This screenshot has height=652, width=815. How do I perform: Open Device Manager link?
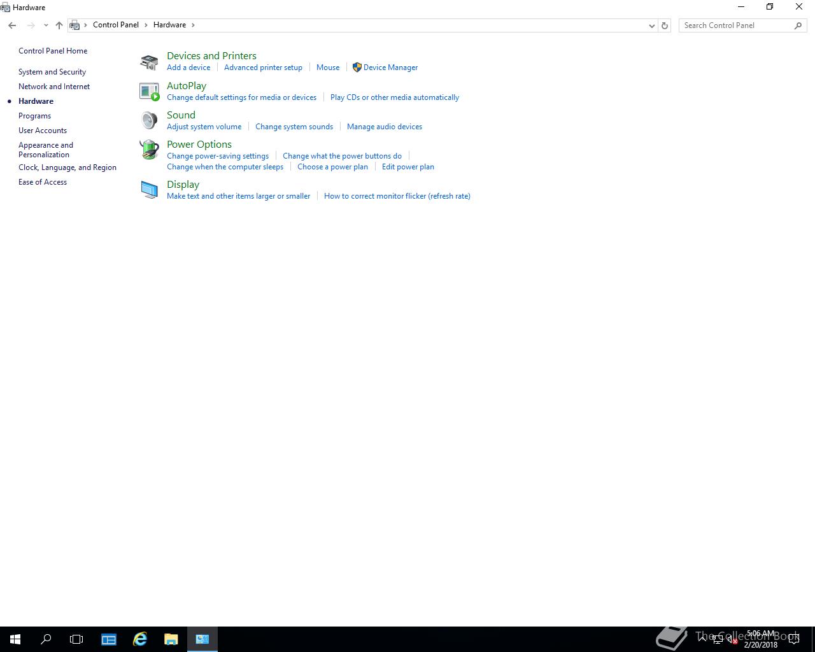[390, 67]
